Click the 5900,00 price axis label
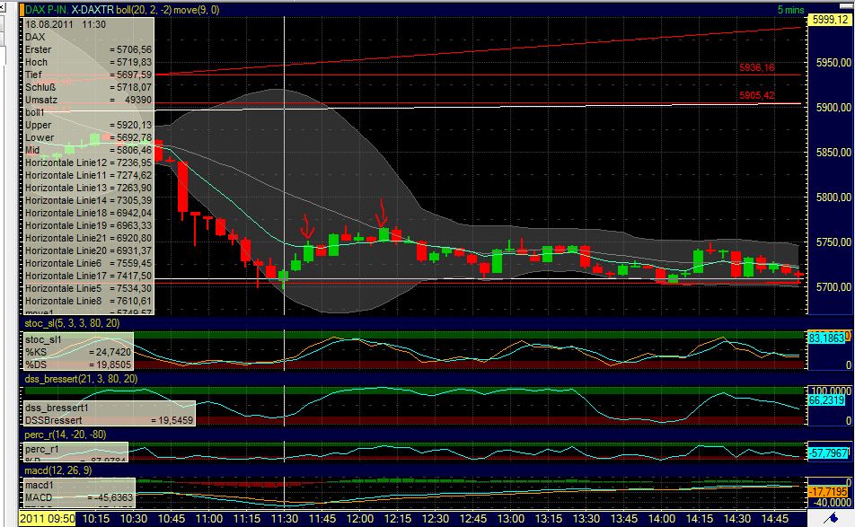Viewport: 855px width, 527px height. tap(833, 108)
